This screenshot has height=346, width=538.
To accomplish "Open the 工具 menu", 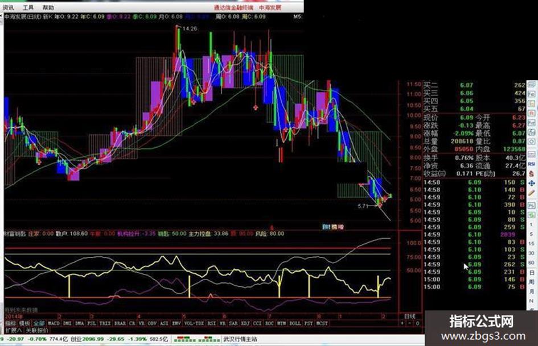I will 28,7.
